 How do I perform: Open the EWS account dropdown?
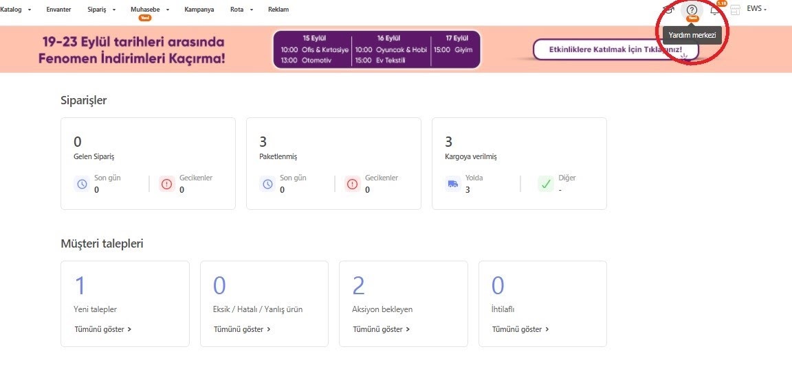point(756,9)
